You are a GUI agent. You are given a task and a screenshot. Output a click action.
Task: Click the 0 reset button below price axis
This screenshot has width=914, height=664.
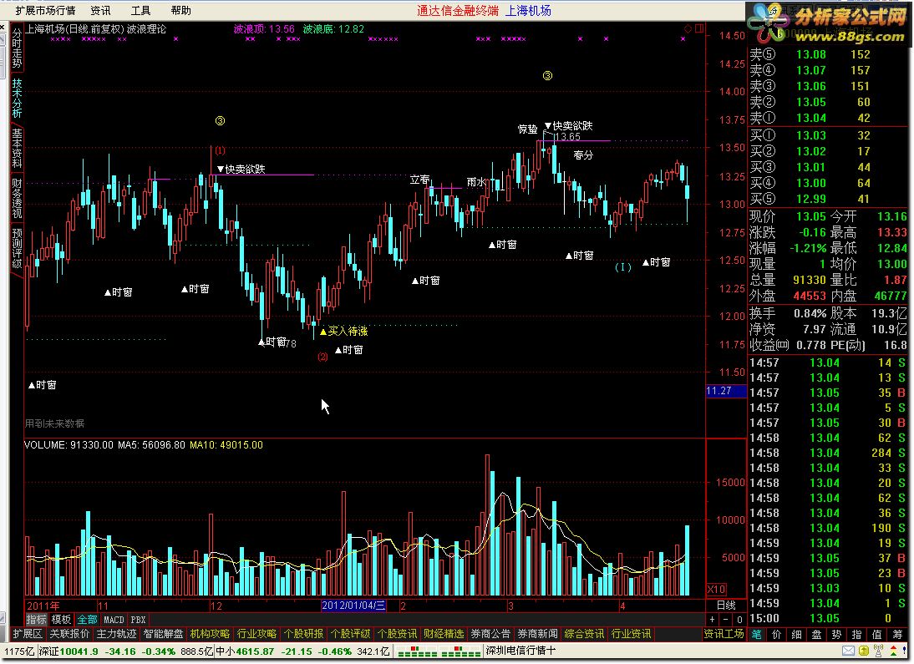[739, 620]
